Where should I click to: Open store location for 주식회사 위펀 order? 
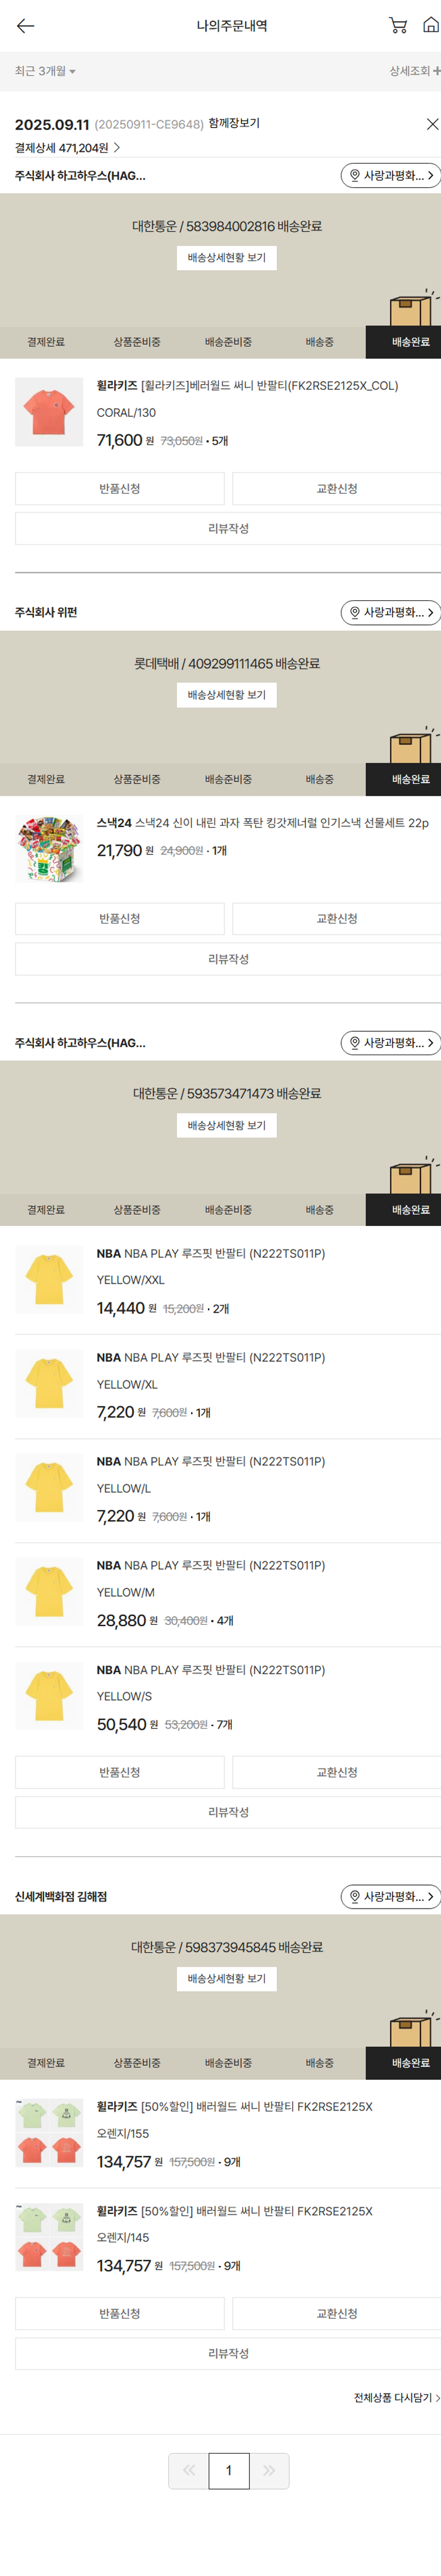(390, 612)
